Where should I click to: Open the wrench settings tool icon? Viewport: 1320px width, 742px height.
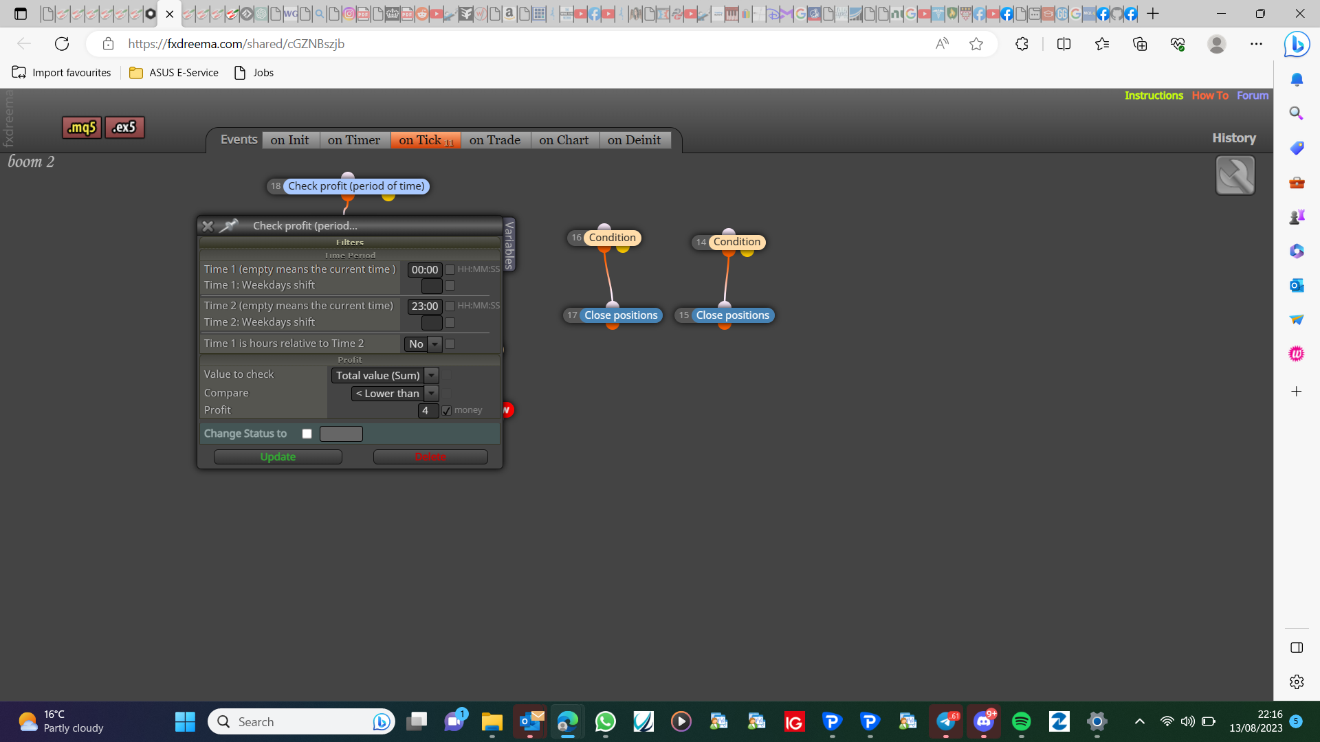[x=1235, y=176]
